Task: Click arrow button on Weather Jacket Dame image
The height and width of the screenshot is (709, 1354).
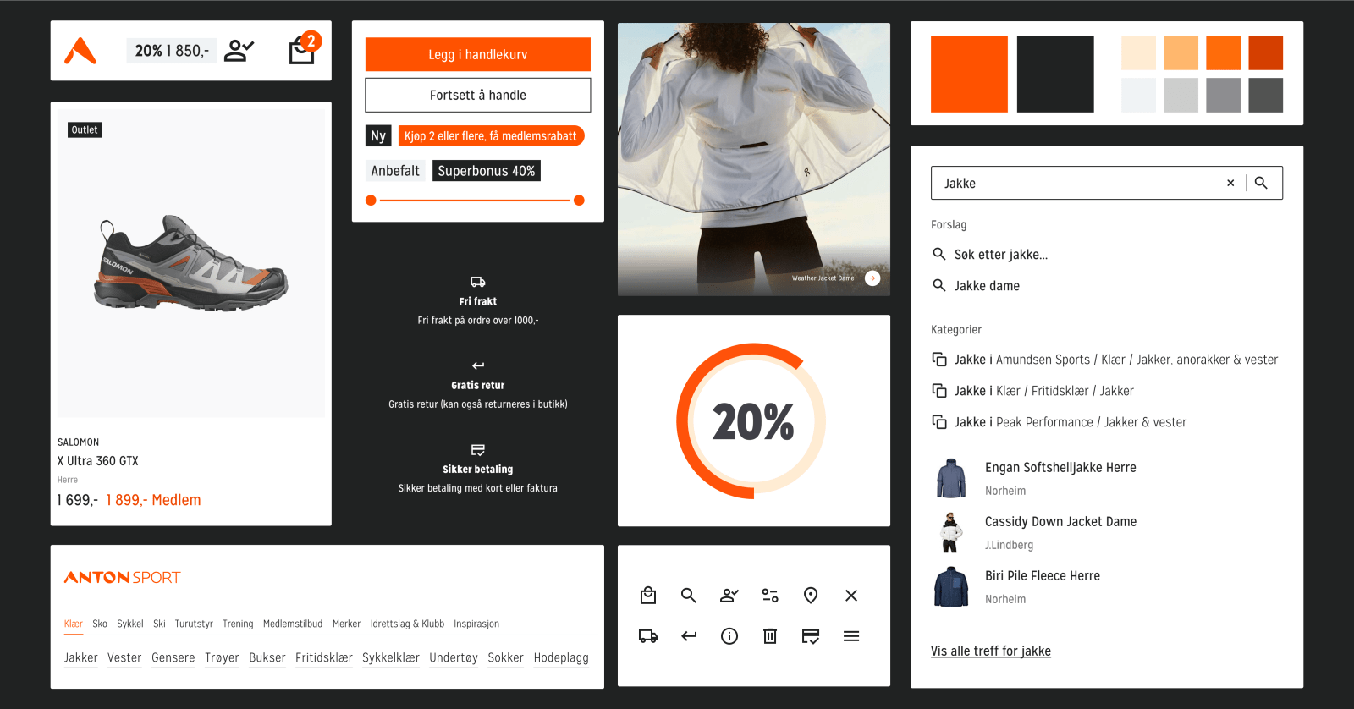Action: click(872, 278)
